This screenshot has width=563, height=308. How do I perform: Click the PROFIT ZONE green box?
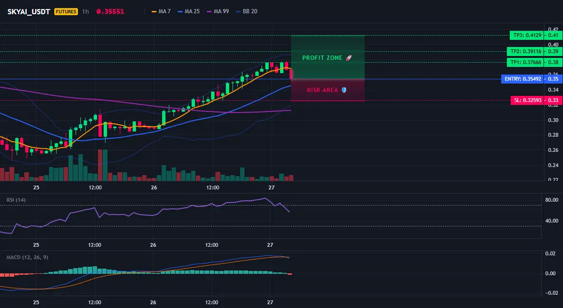(328, 57)
